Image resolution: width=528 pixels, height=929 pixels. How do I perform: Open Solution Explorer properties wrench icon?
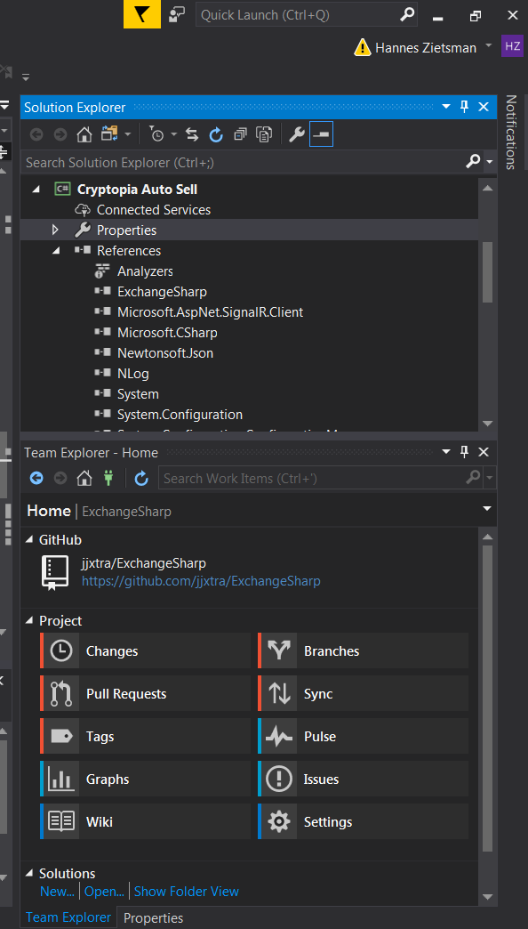(x=297, y=133)
